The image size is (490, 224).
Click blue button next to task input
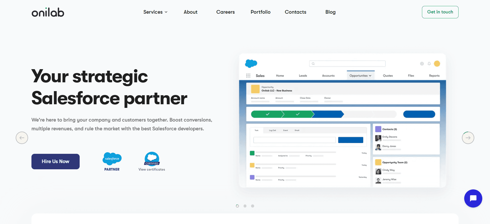click(351, 140)
